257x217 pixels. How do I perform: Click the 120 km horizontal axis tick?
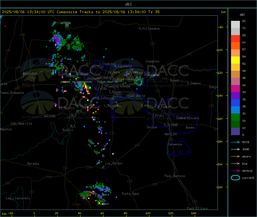171,213
